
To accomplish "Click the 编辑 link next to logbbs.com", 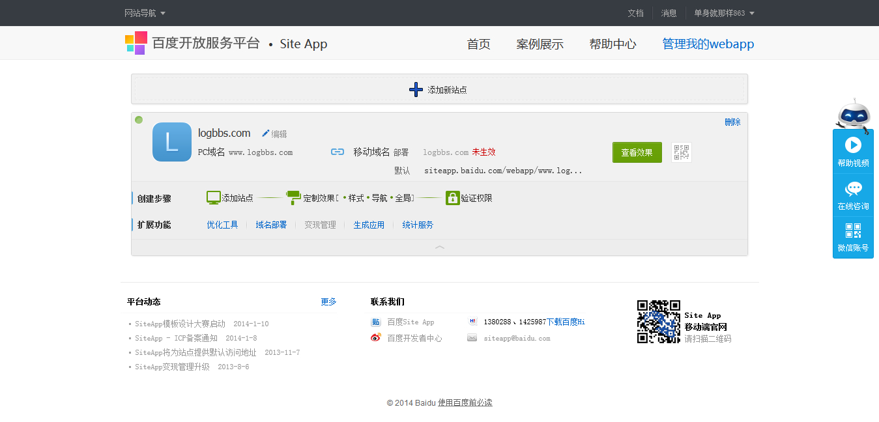I will click(x=279, y=134).
